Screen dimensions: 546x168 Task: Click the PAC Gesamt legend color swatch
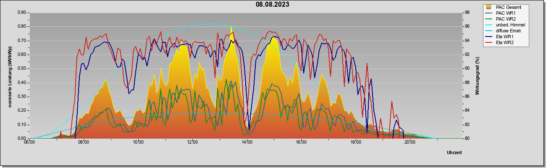[x=489, y=7]
